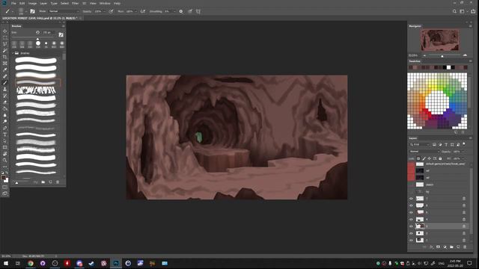Open the Window menu
Screen dimensions: 479x269
tap(105, 3)
